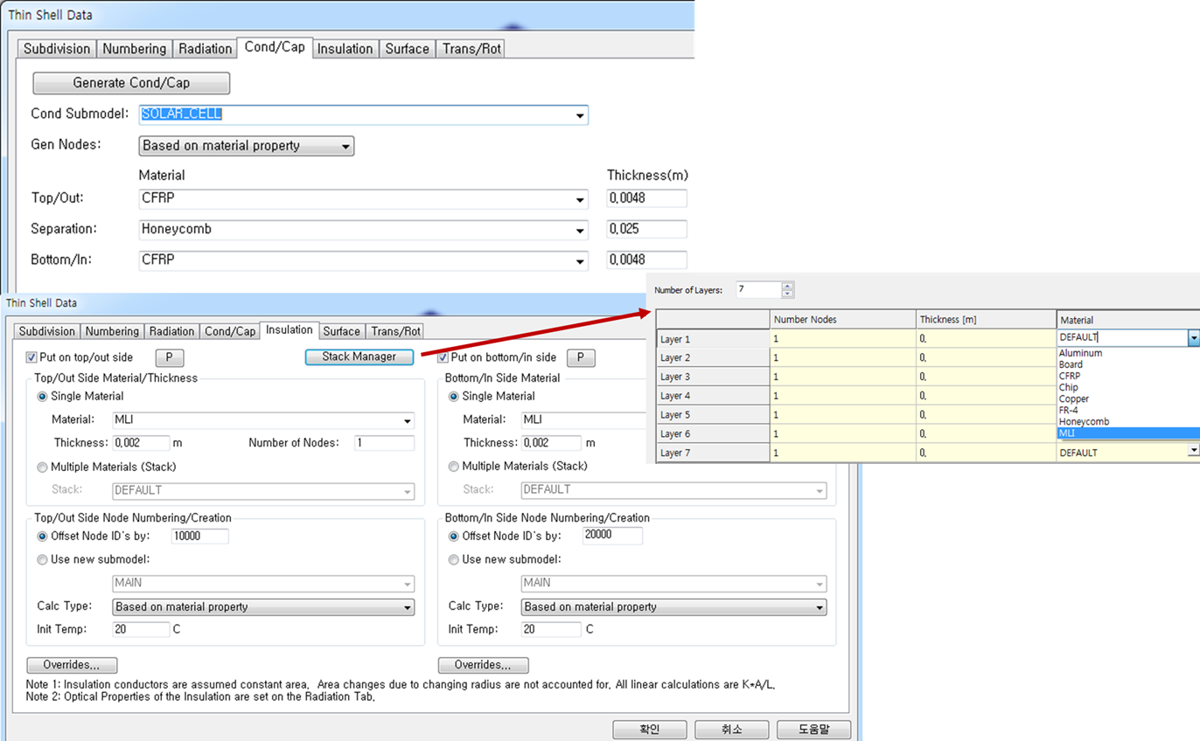Select top/out Multiple Materials (Stack) radio

pyautogui.click(x=43, y=467)
